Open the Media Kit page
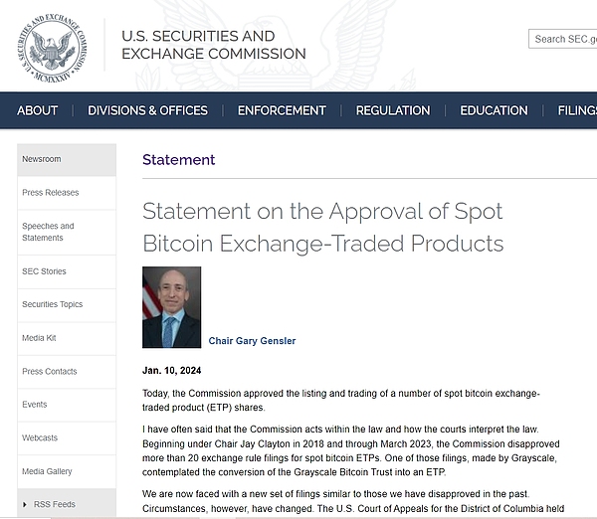 click(x=39, y=338)
